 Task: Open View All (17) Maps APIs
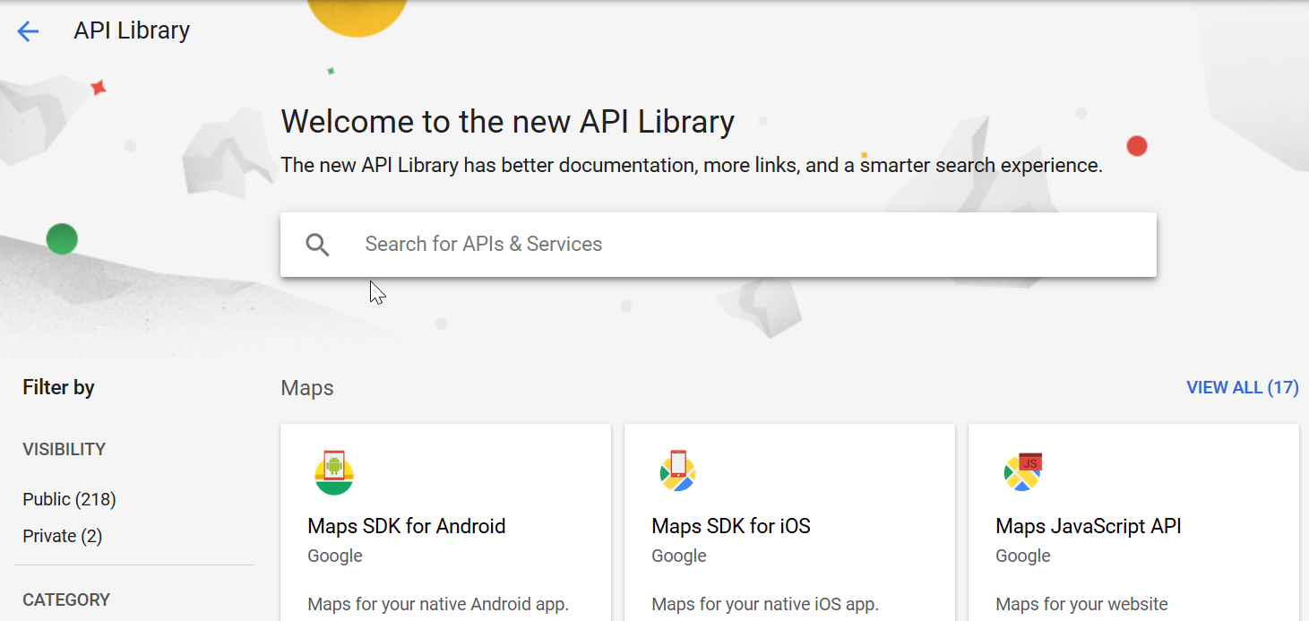[1243, 387]
